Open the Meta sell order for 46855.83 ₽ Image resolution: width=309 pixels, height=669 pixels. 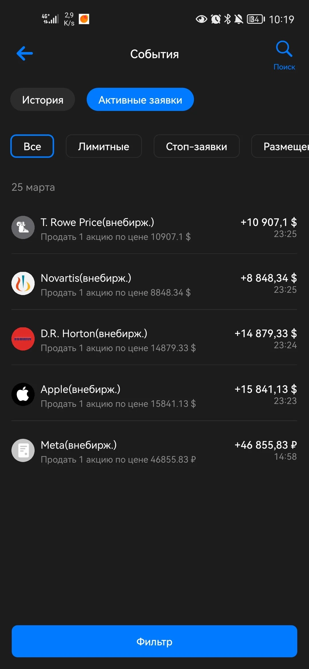pyautogui.click(x=154, y=451)
